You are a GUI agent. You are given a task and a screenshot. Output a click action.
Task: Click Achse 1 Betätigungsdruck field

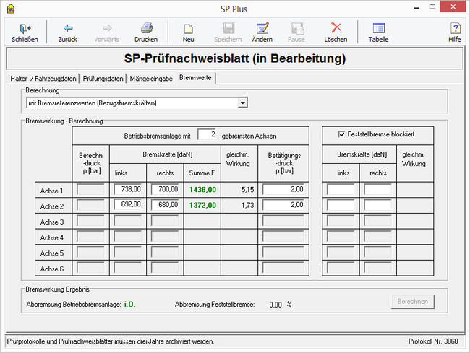point(283,189)
